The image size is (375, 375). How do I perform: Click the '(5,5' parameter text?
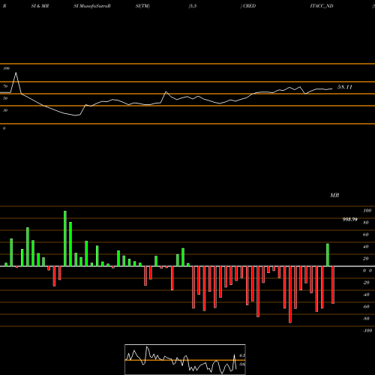(x=193, y=6)
